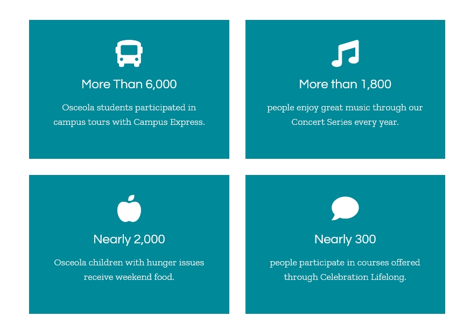Viewport: 471px width, 323px height.
Task: Click 'people participate in courses offered' line
Action: pos(345,263)
